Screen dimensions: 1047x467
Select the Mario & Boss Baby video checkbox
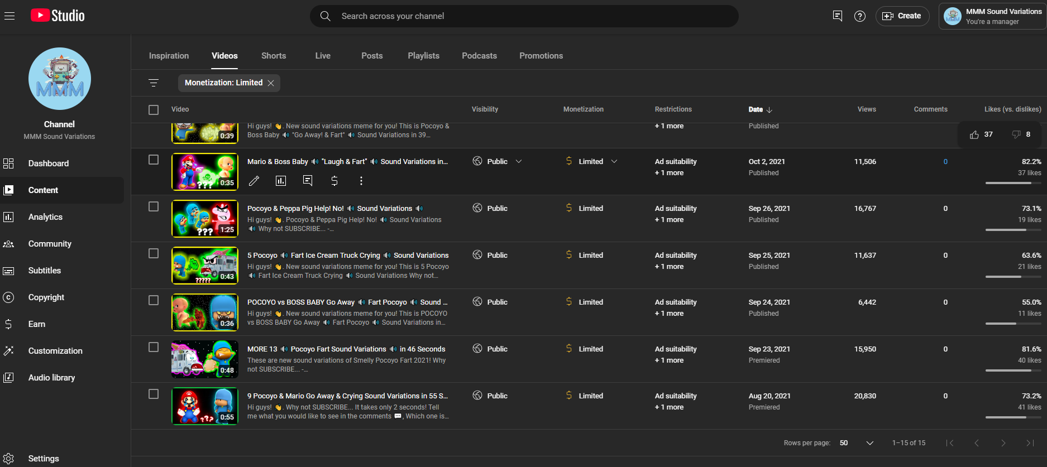click(x=154, y=160)
